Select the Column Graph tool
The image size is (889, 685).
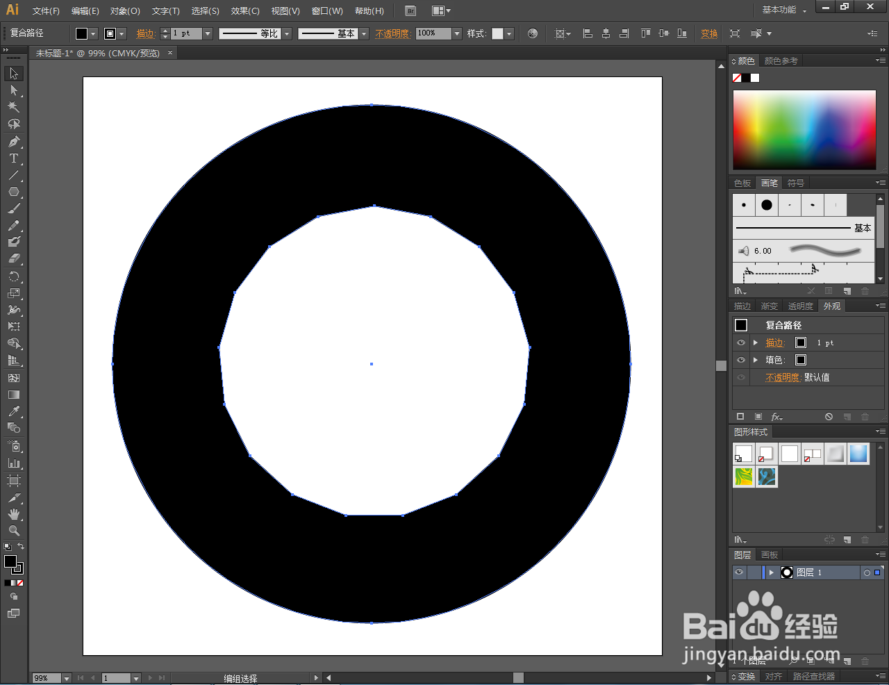13,463
